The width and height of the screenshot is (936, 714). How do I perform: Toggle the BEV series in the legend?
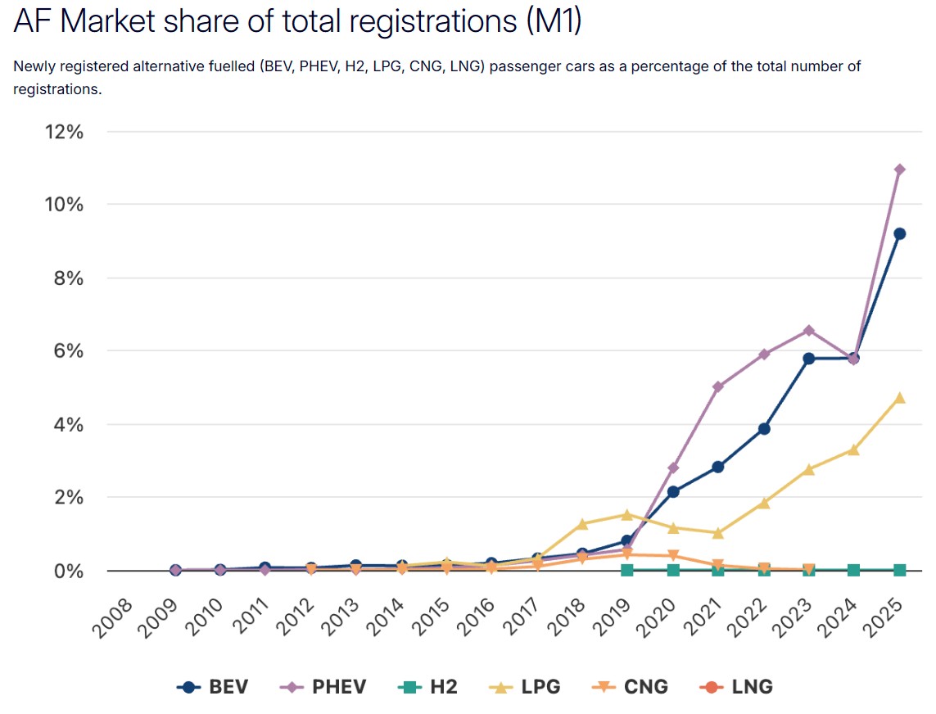click(x=212, y=687)
